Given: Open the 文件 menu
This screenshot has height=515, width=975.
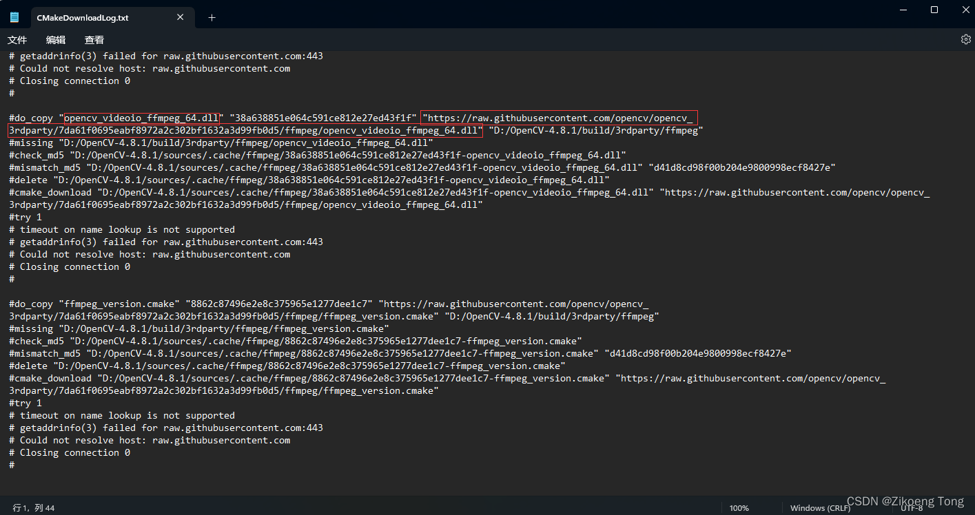Looking at the screenshot, I should (x=17, y=39).
